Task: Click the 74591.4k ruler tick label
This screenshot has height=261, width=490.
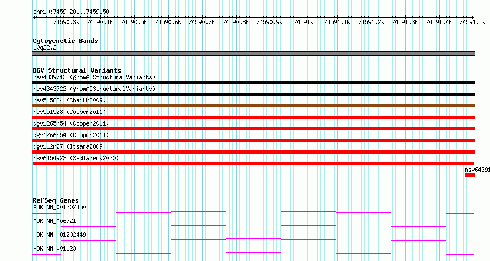Action: coord(439,22)
